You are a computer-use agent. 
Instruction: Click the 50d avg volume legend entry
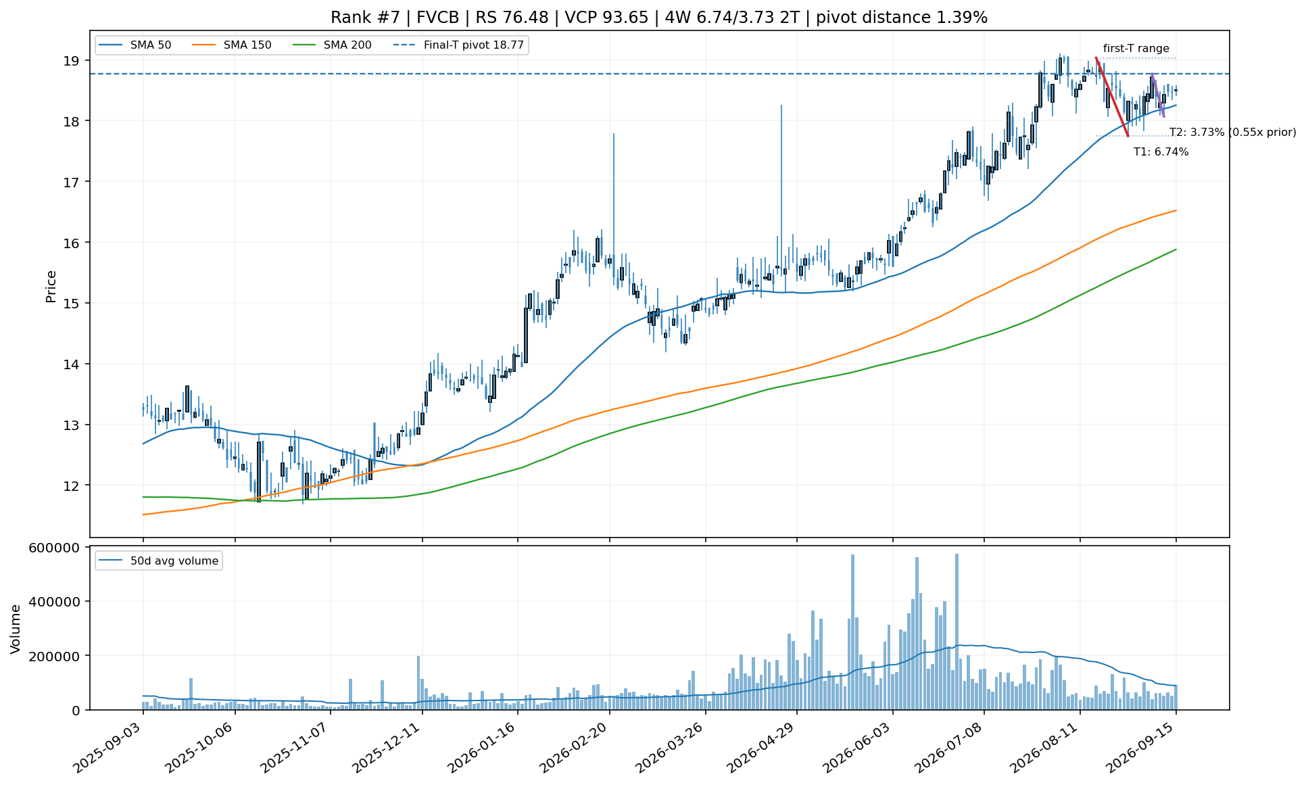coord(160,561)
